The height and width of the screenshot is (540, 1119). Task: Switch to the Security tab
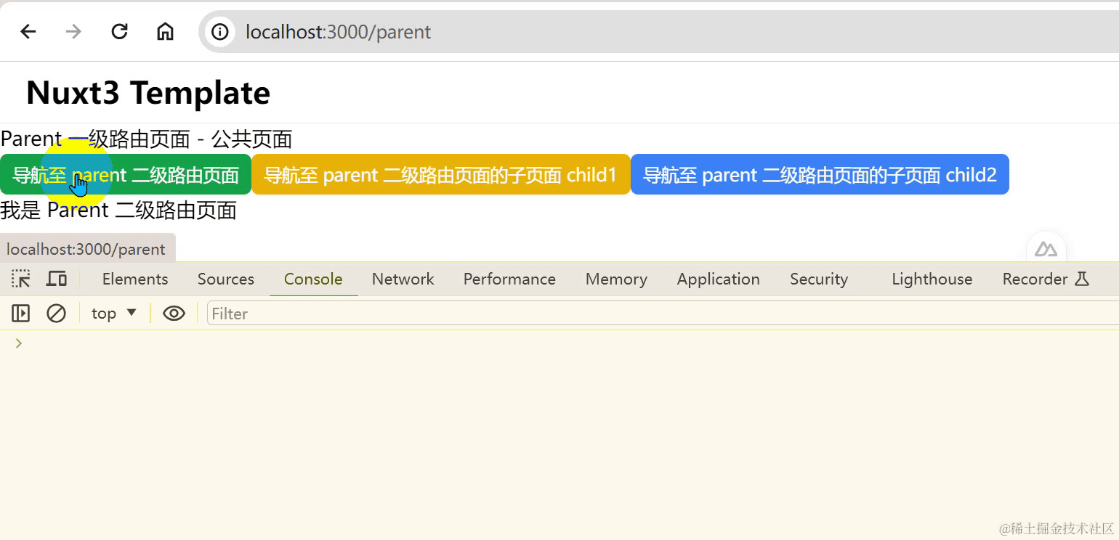[819, 279]
